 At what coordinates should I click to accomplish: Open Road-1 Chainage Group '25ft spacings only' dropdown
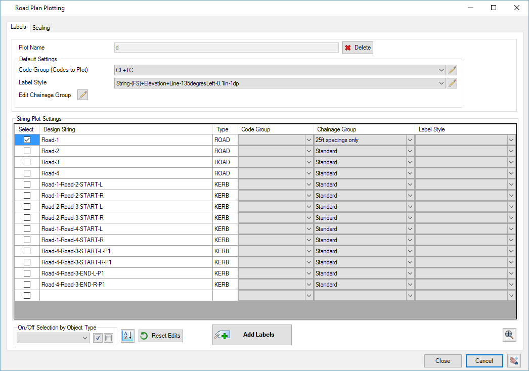[x=410, y=140]
